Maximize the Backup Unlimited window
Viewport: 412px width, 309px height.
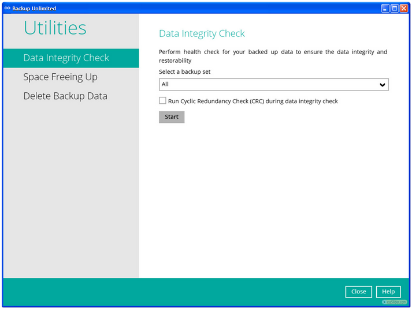pyautogui.click(x=395, y=8)
